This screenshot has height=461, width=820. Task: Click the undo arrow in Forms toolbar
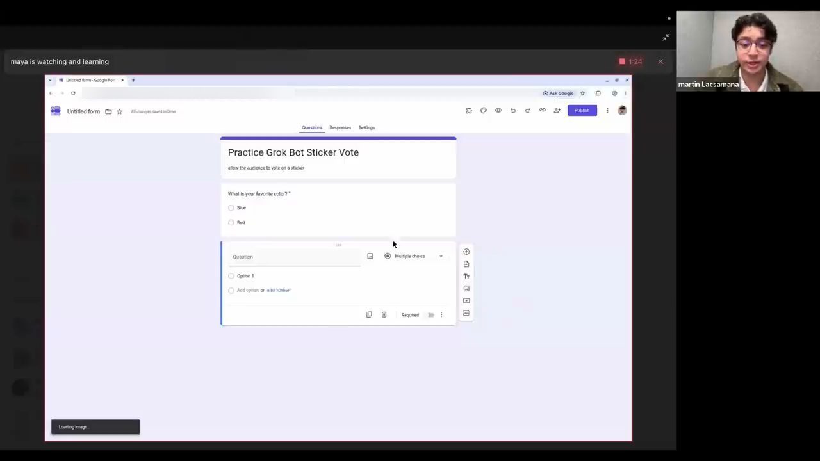coord(513,111)
